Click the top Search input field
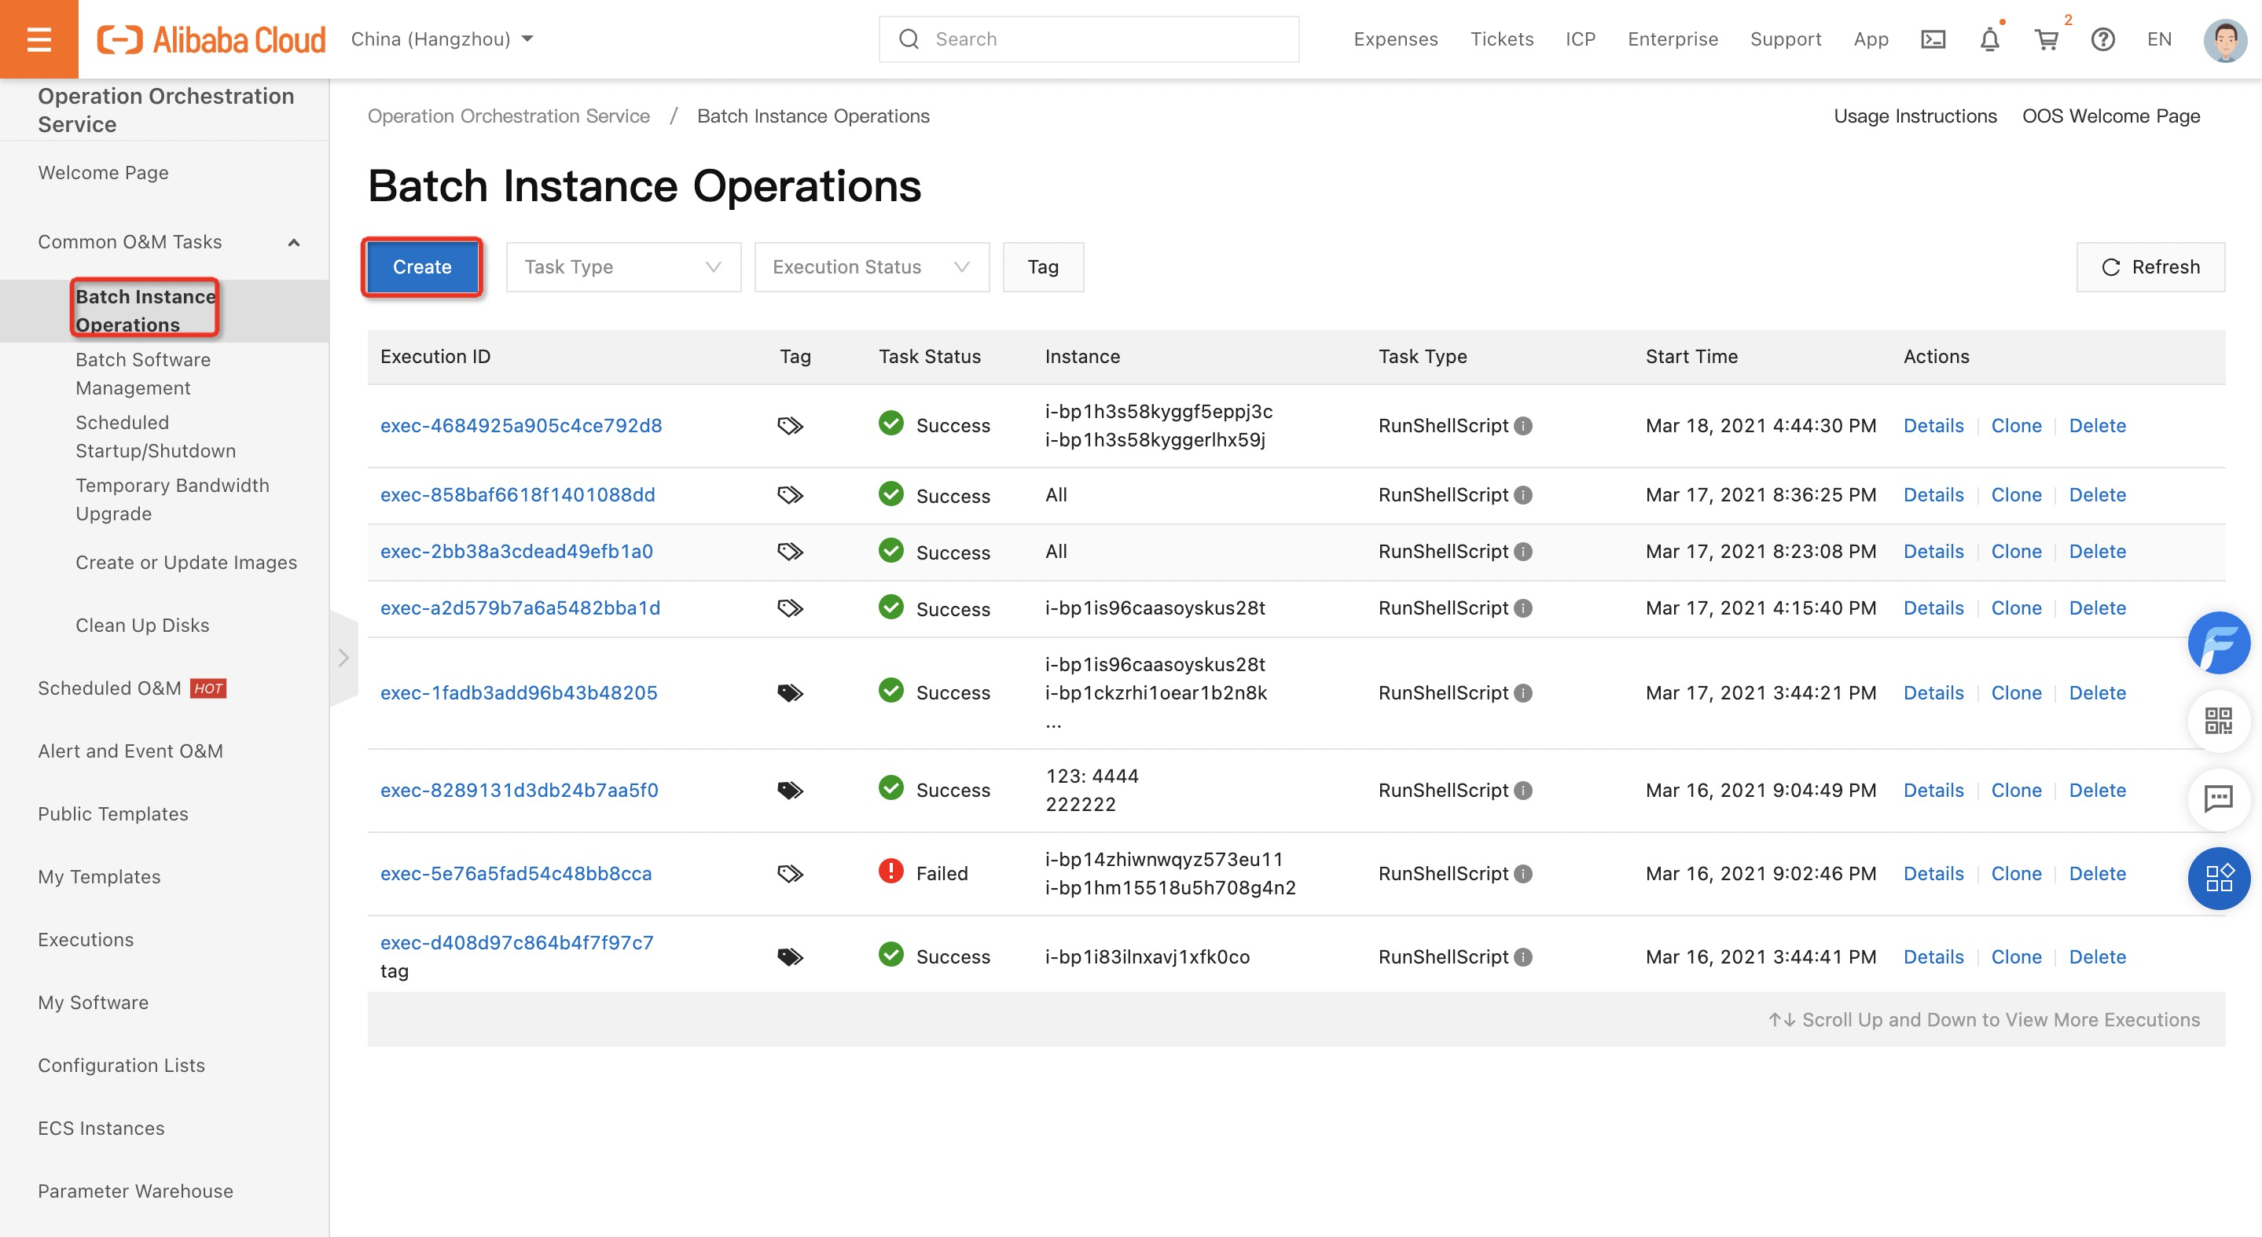The width and height of the screenshot is (2262, 1237). click(1089, 39)
